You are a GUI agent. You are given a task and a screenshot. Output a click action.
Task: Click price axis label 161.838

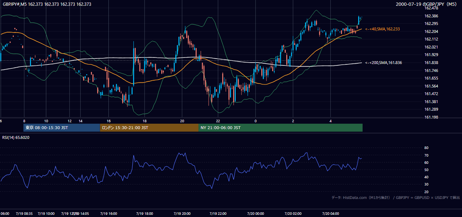(x=431, y=63)
